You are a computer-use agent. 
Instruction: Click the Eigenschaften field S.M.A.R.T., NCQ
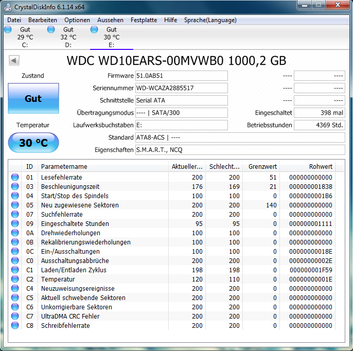[x=240, y=150]
